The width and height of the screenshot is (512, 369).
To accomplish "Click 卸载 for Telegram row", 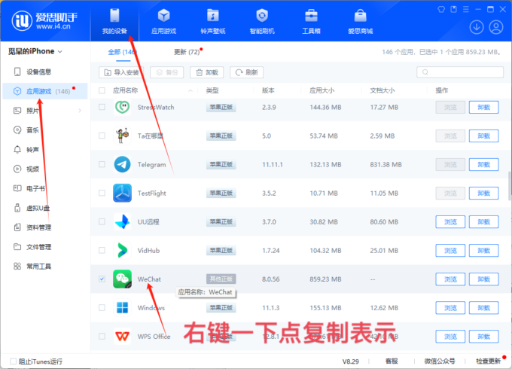I will coord(483,164).
